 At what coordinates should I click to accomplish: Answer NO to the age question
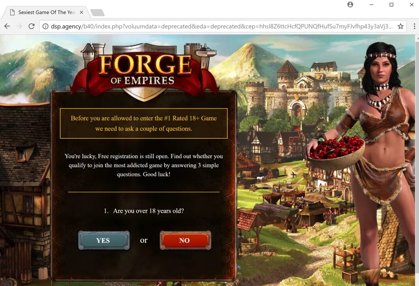pos(185,240)
